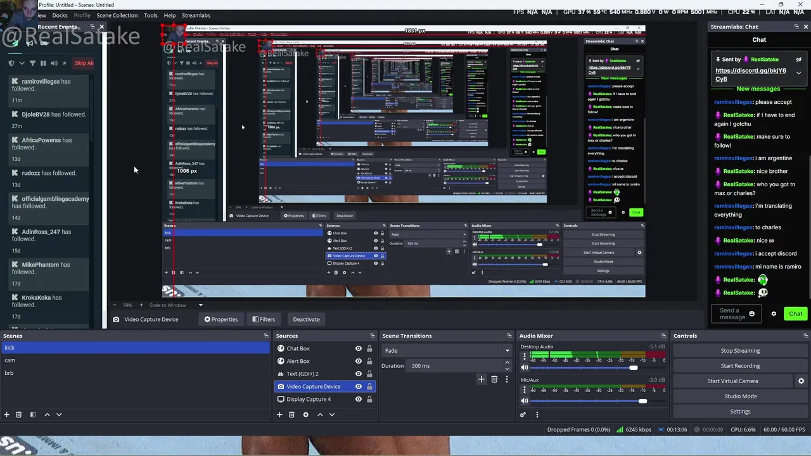
Task: Open source properties gear in Sources toolbar
Action: point(305,414)
